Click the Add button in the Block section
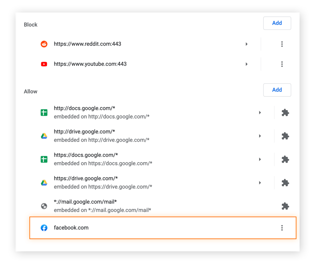 click(277, 23)
